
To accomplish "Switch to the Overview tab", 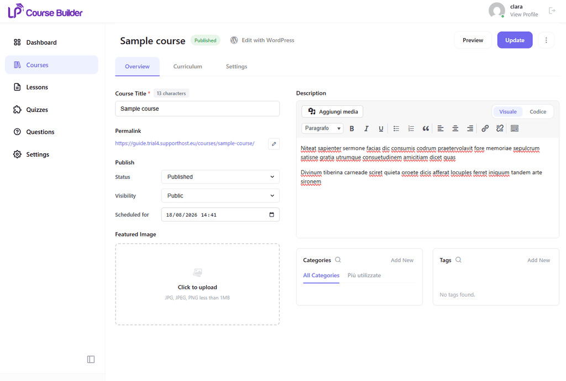I will 137,67.
